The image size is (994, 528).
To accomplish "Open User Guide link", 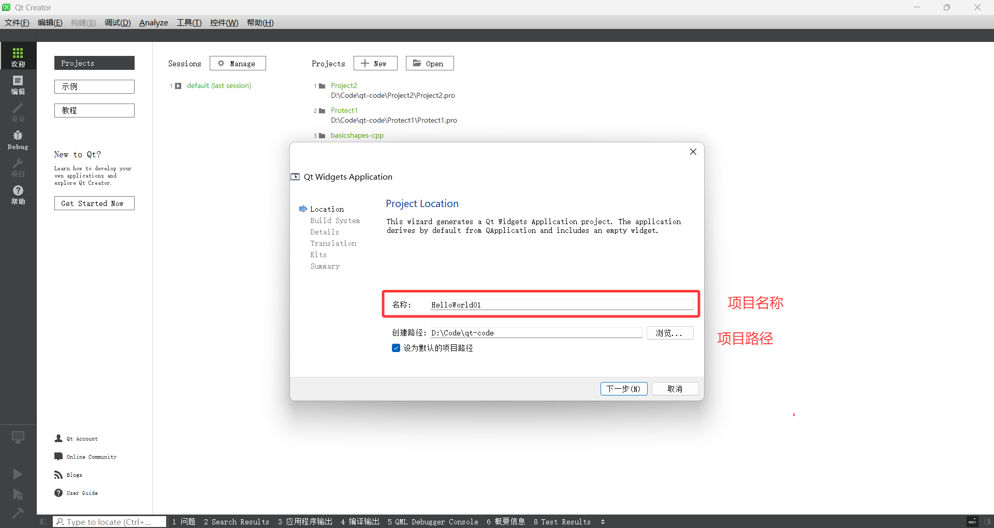I will click(x=82, y=493).
